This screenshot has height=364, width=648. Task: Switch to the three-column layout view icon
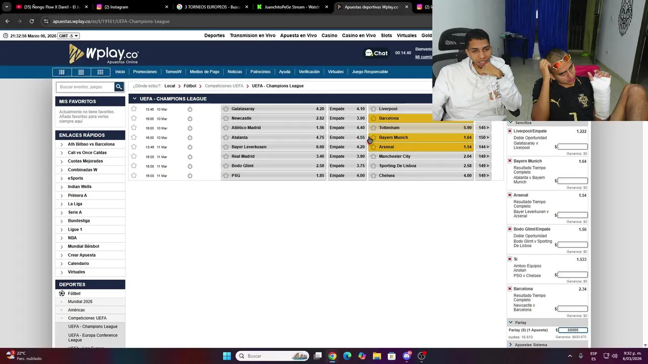[x=62, y=72]
